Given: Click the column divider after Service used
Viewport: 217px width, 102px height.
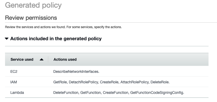Looking at the screenshot, I should (48, 59).
